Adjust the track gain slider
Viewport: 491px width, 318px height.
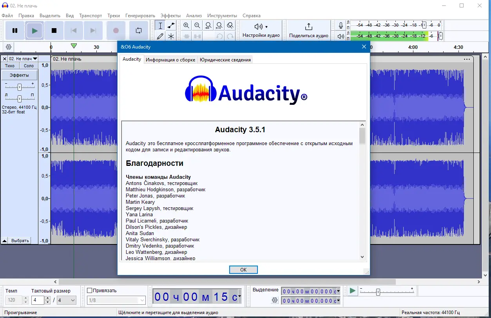click(x=19, y=87)
